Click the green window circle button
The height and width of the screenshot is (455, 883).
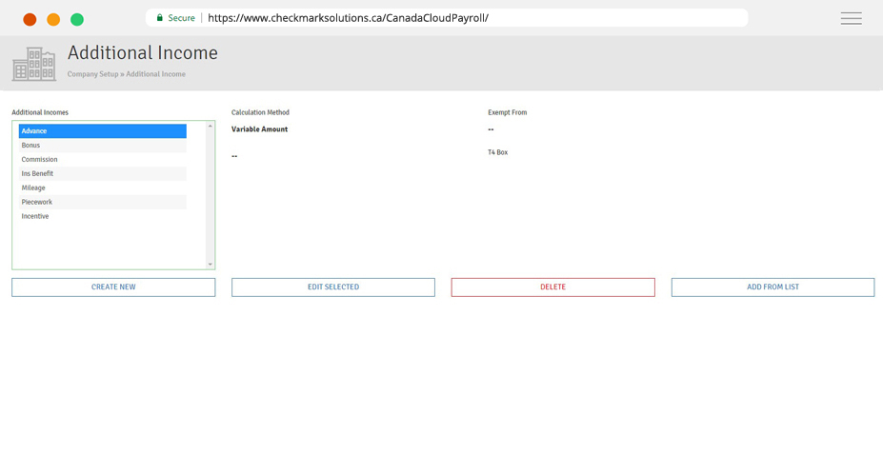pos(77,19)
